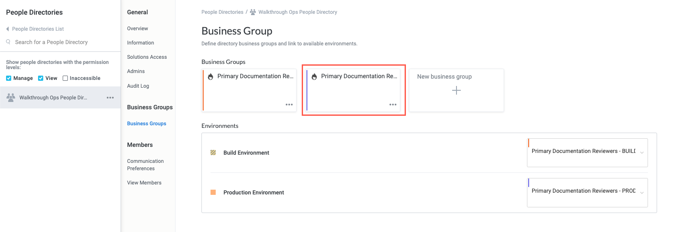Click the people group icon in sidebar row
This screenshot has height=232, width=683.
click(11, 97)
